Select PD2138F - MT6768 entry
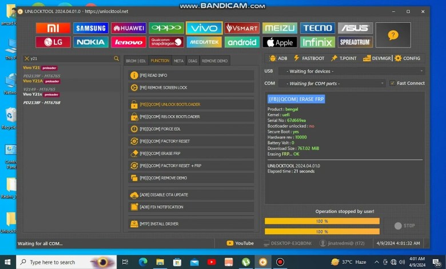Image resolution: width=446 pixels, height=269 pixels. pos(42,102)
